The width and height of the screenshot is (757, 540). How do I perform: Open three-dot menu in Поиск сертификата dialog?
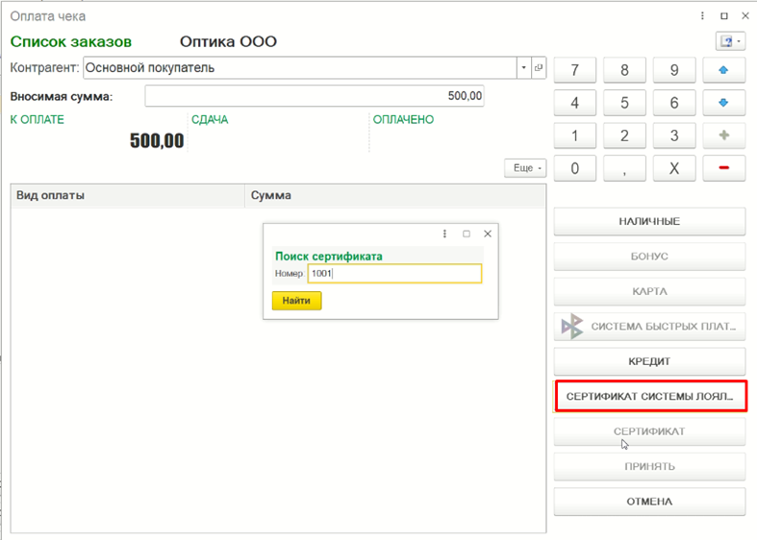tap(444, 233)
